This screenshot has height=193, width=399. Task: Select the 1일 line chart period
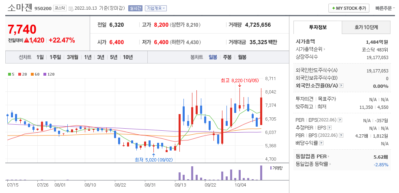(x=40, y=57)
